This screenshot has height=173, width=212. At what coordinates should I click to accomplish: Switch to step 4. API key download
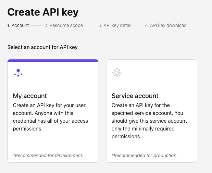pos(166,25)
